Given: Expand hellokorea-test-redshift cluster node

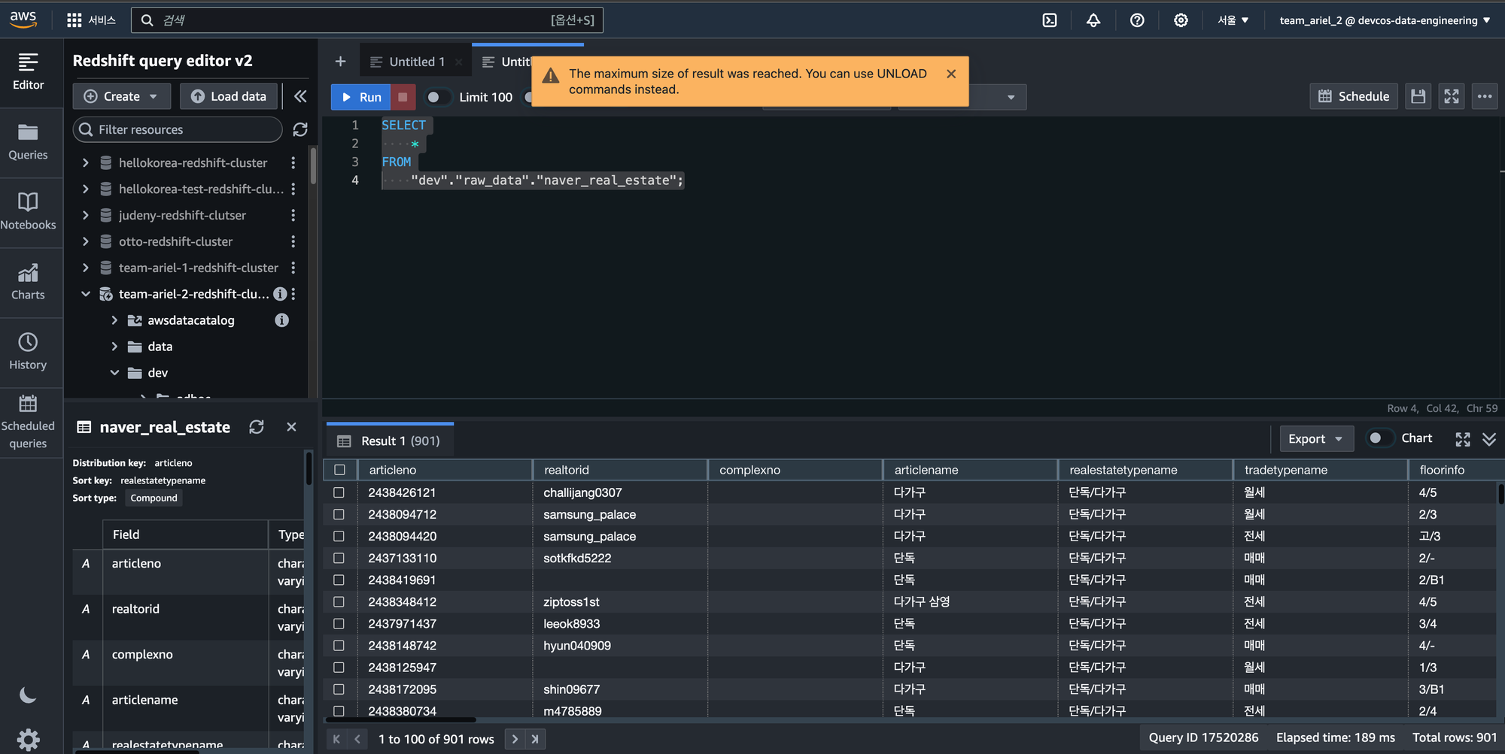Looking at the screenshot, I should point(85,189).
